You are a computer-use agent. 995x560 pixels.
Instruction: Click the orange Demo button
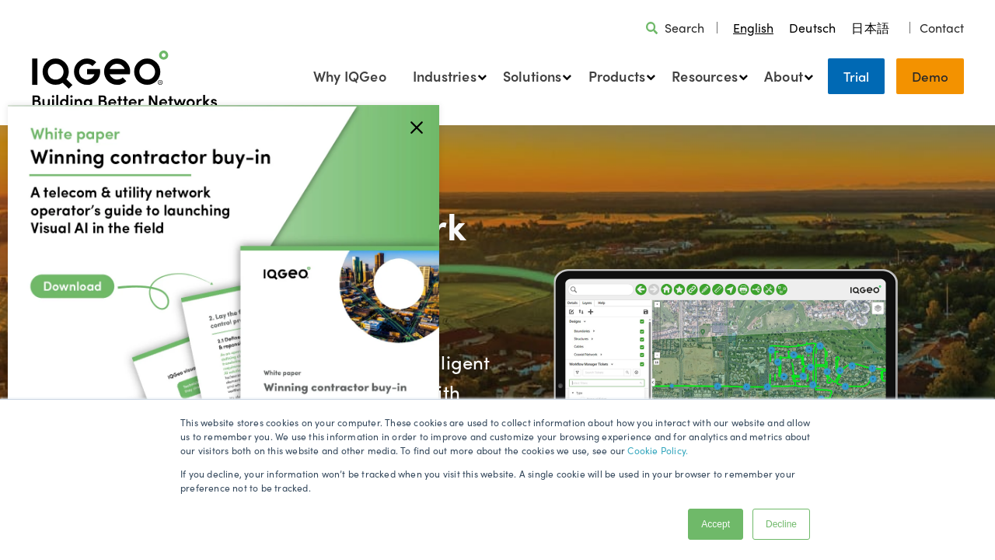(x=930, y=76)
